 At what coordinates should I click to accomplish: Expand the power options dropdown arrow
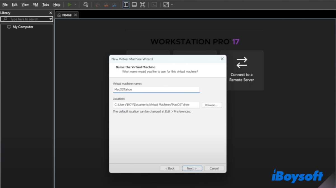tap(75, 5)
